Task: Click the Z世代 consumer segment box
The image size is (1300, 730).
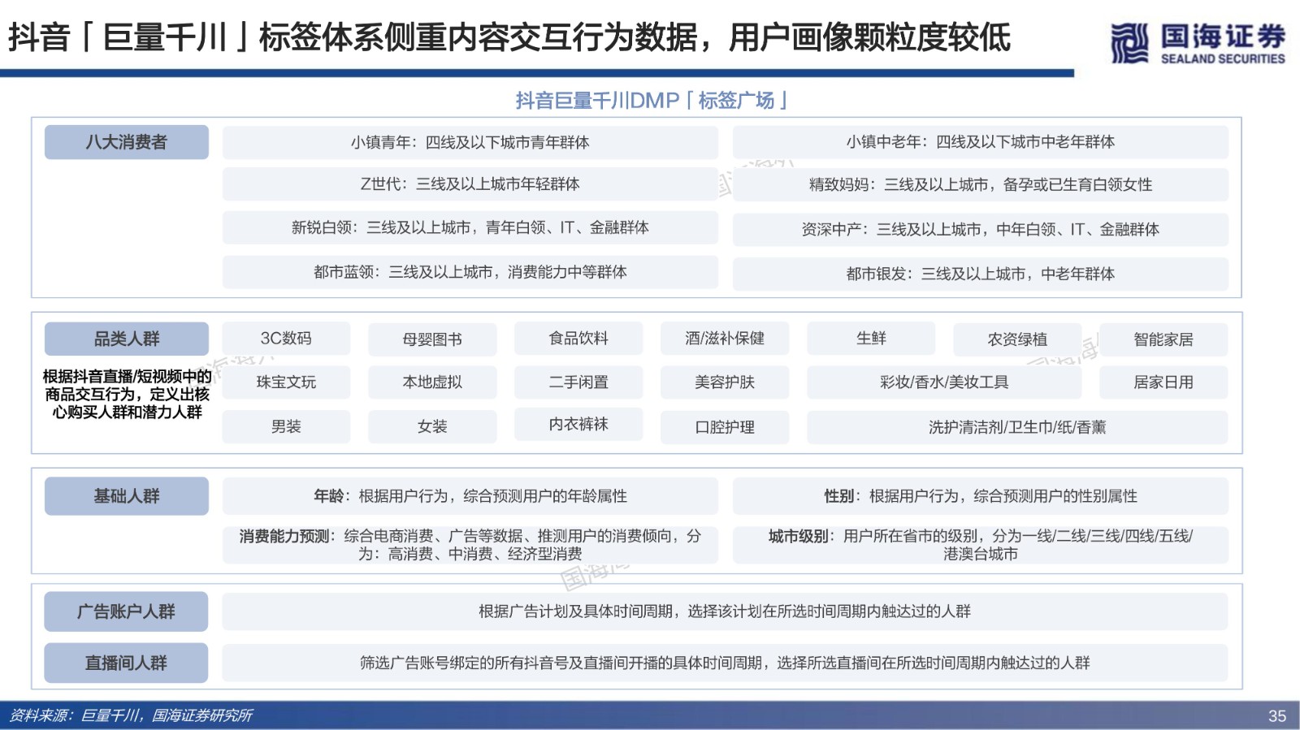Action: click(470, 184)
